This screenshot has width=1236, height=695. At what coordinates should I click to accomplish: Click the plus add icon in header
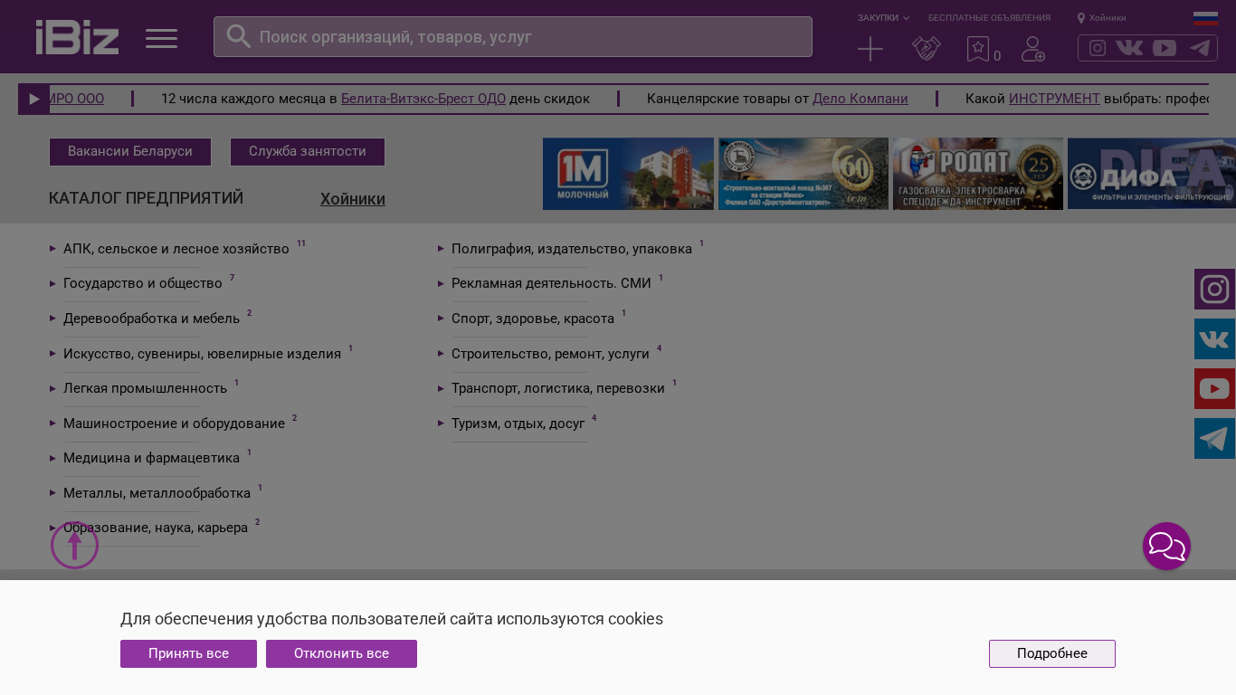coord(870,49)
